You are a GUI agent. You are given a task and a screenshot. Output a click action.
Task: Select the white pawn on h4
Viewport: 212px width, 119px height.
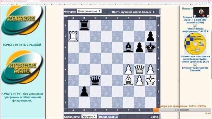click(x=150, y=69)
